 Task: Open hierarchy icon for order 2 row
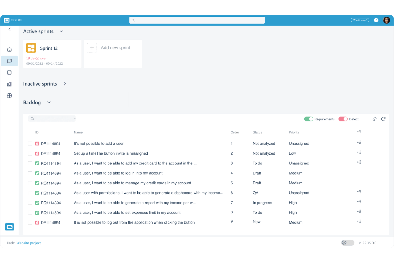(x=359, y=152)
